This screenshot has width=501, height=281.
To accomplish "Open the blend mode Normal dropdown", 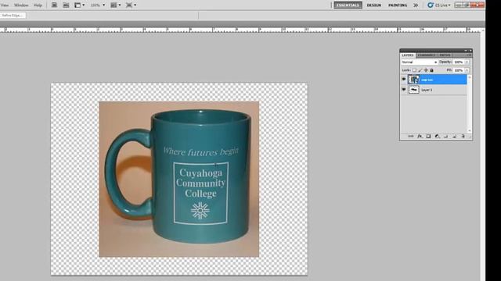I will click(x=420, y=62).
